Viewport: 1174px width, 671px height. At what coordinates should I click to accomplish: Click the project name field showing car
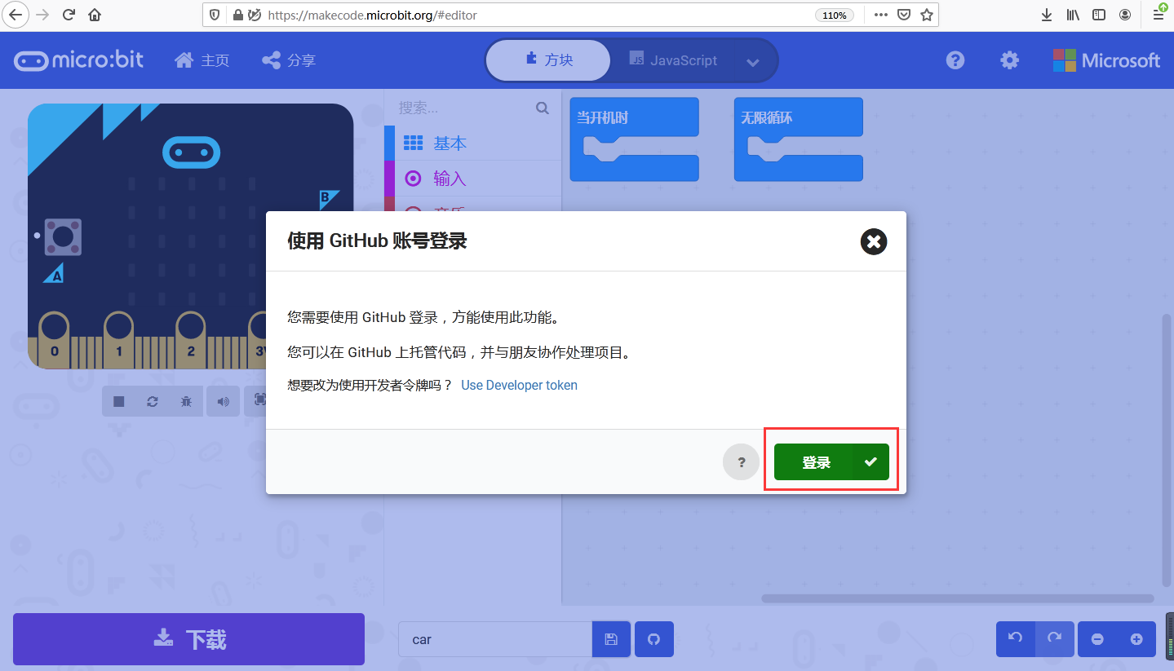[494, 639]
